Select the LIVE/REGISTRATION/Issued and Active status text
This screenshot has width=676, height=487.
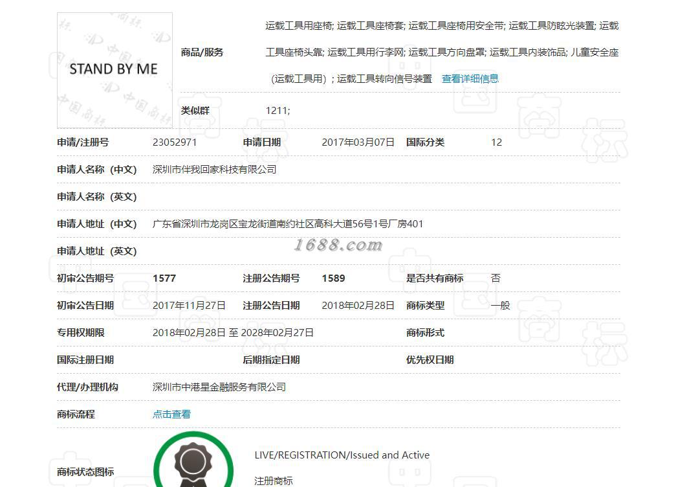coord(342,455)
